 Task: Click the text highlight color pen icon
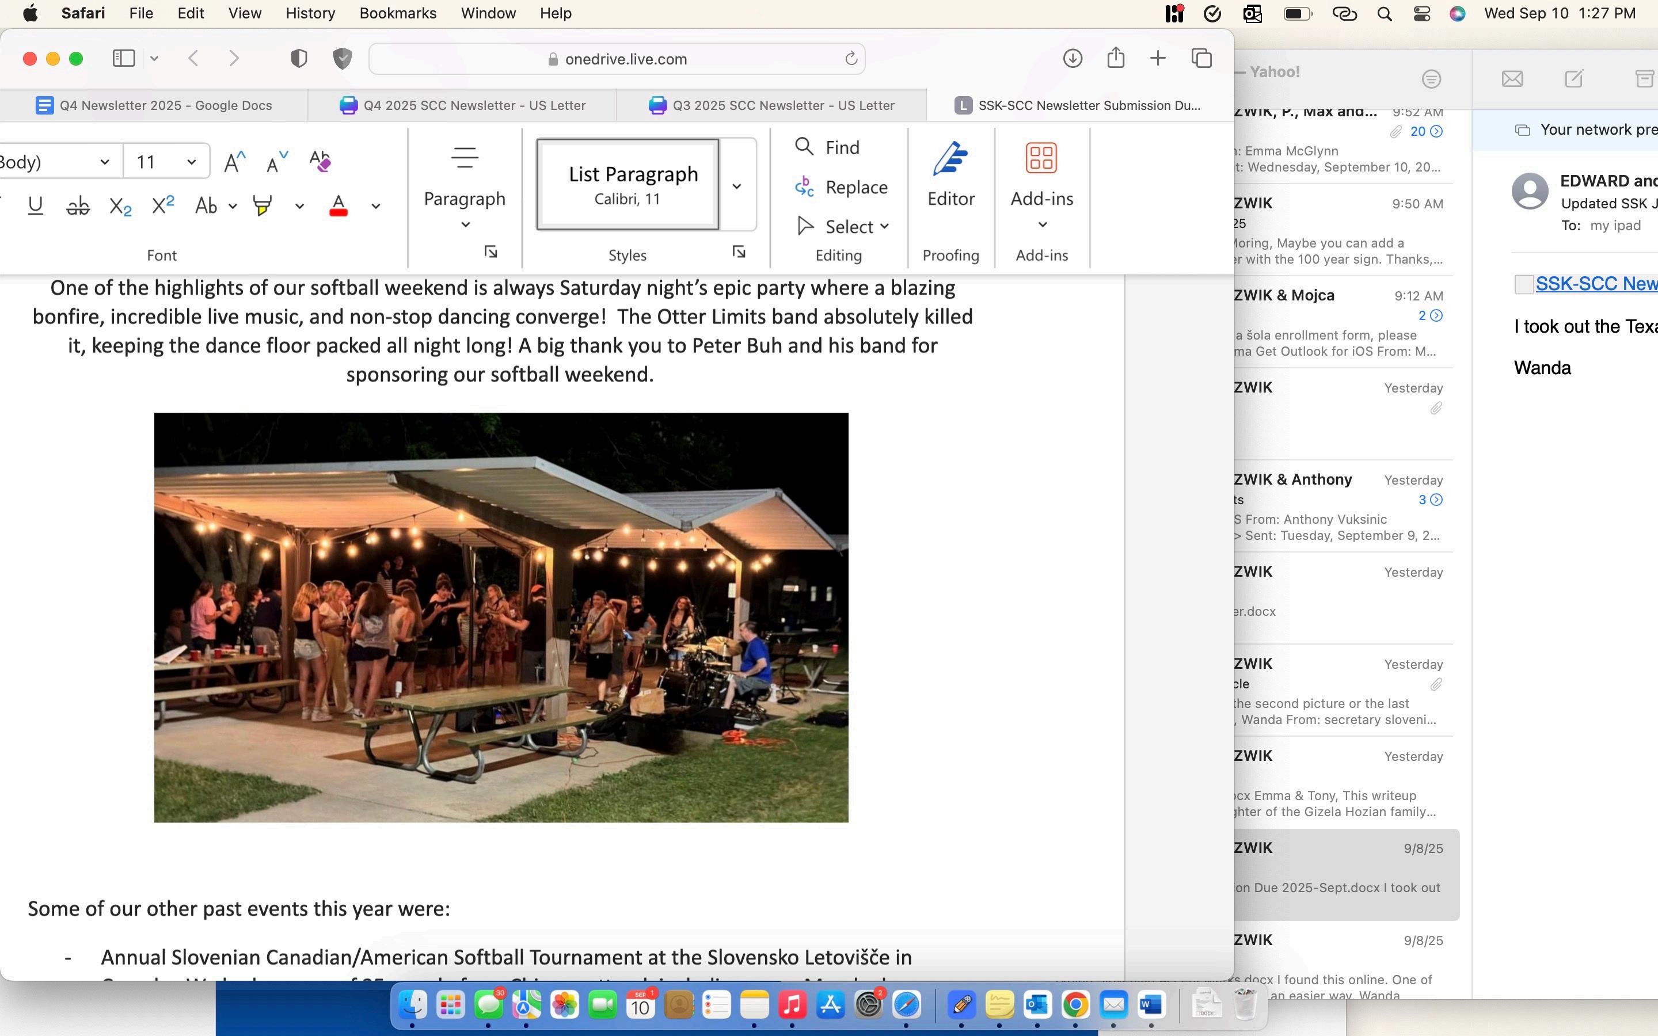pos(263,205)
